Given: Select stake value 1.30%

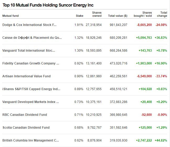Looking at the screenshot, I should (x=79, y=51).
